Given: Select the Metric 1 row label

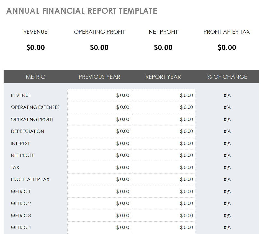Looking at the screenshot, I should [21, 191].
